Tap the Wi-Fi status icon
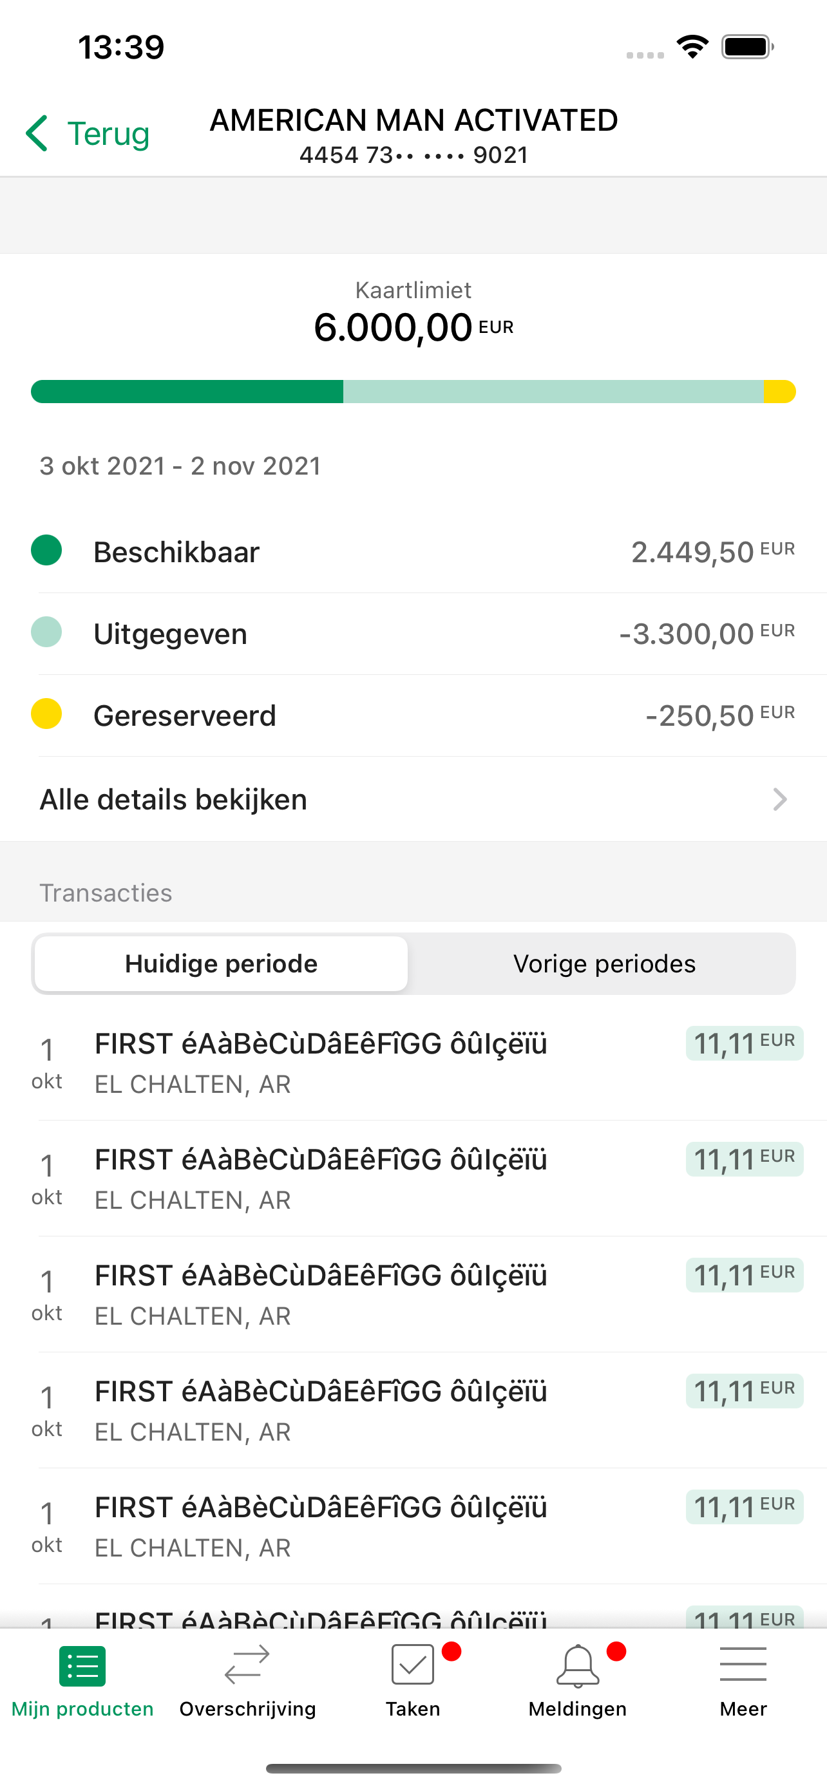The width and height of the screenshot is (827, 1789). point(692,46)
